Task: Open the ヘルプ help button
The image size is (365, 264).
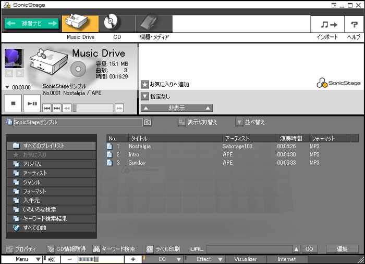Action: (354, 24)
